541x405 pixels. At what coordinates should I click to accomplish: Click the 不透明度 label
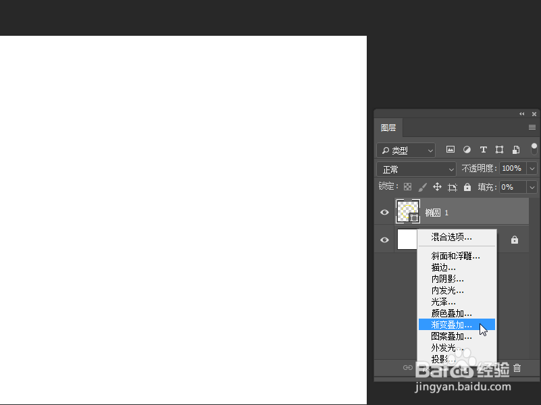[480, 169]
